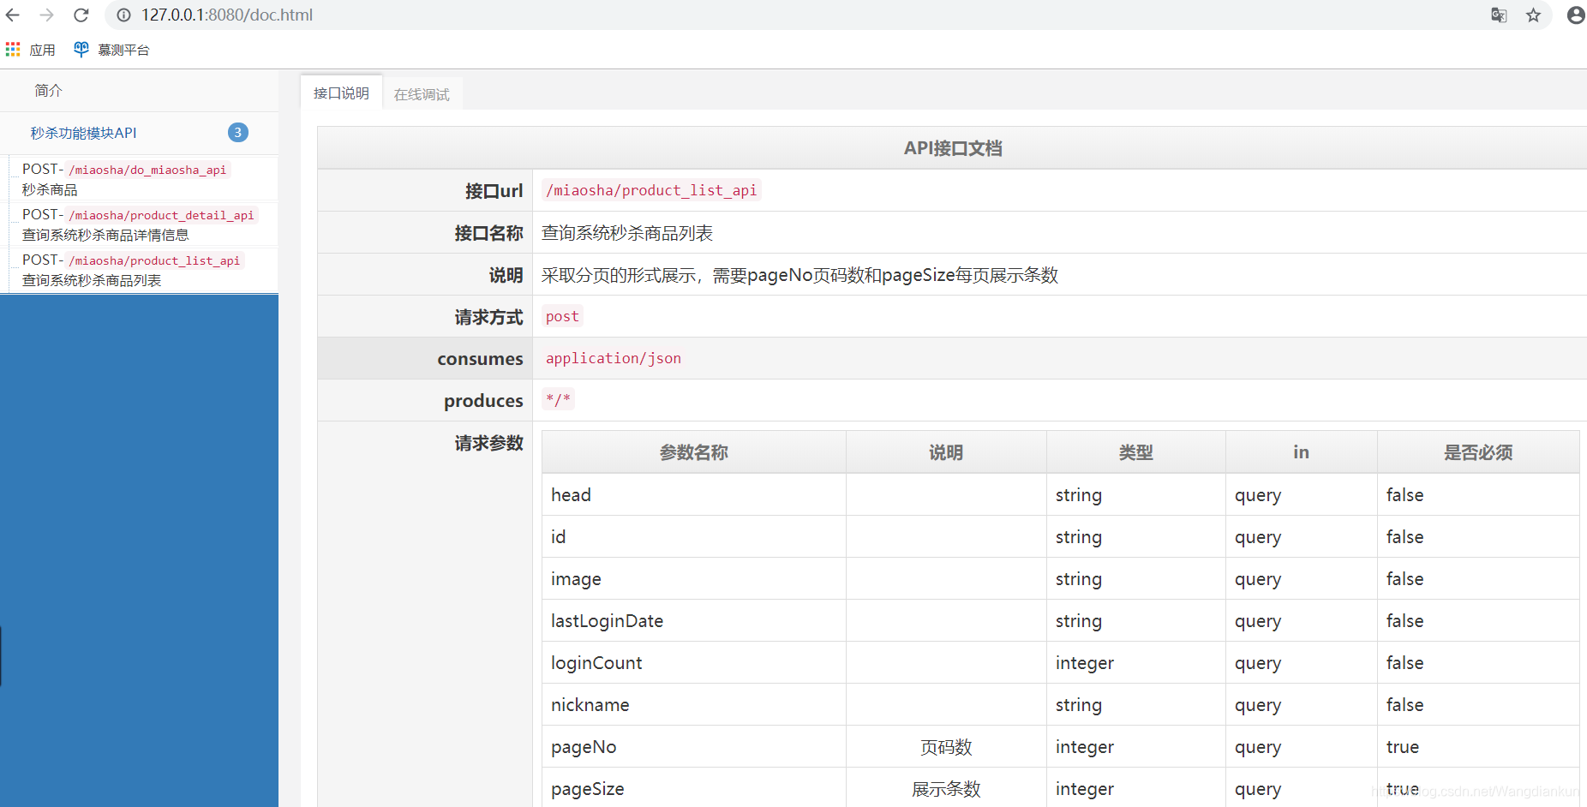
Task: Select the 展示条数 description cell
Action: coord(946,789)
